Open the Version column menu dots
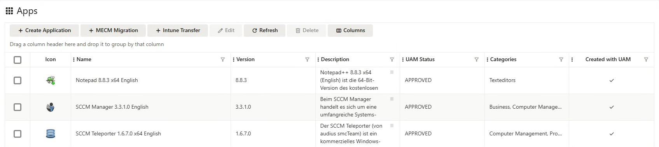Image resolution: width=659 pixels, height=147 pixels. tap(234, 60)
